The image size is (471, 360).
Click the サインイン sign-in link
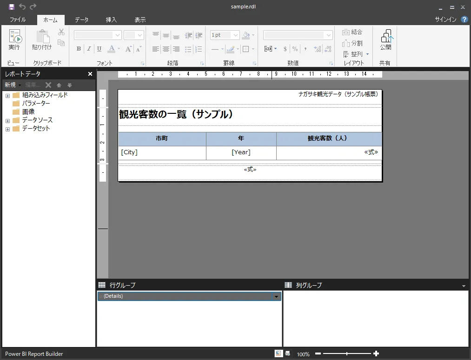pyautogui.click(x=446, y=20)
